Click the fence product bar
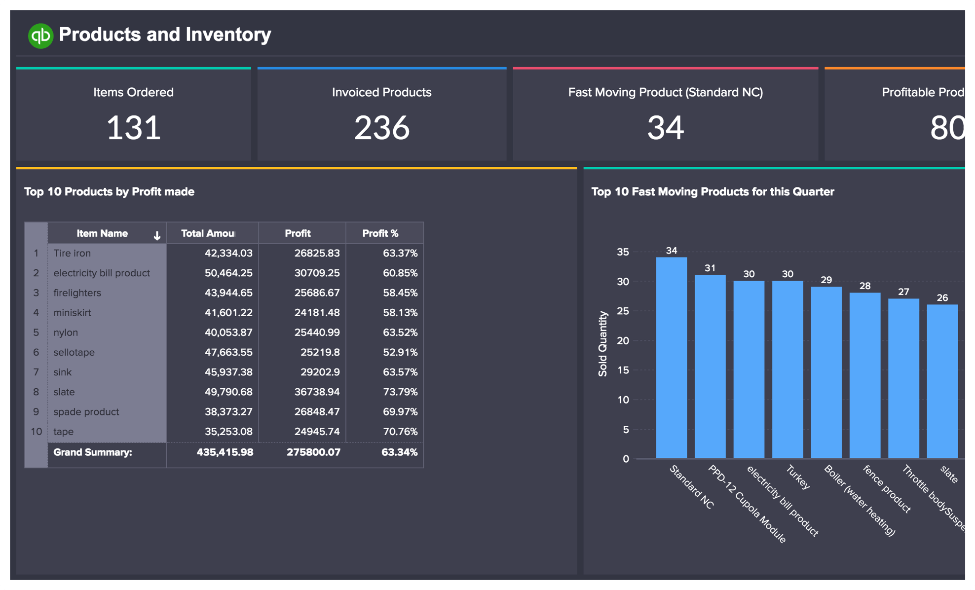Screen dimensions: 975x590 (x=864, y=375)
